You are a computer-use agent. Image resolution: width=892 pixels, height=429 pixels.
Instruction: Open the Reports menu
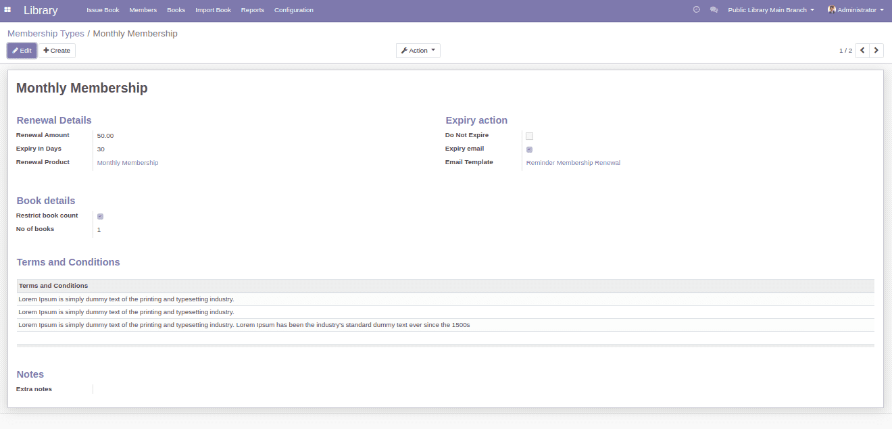click(x=253, y=10)
